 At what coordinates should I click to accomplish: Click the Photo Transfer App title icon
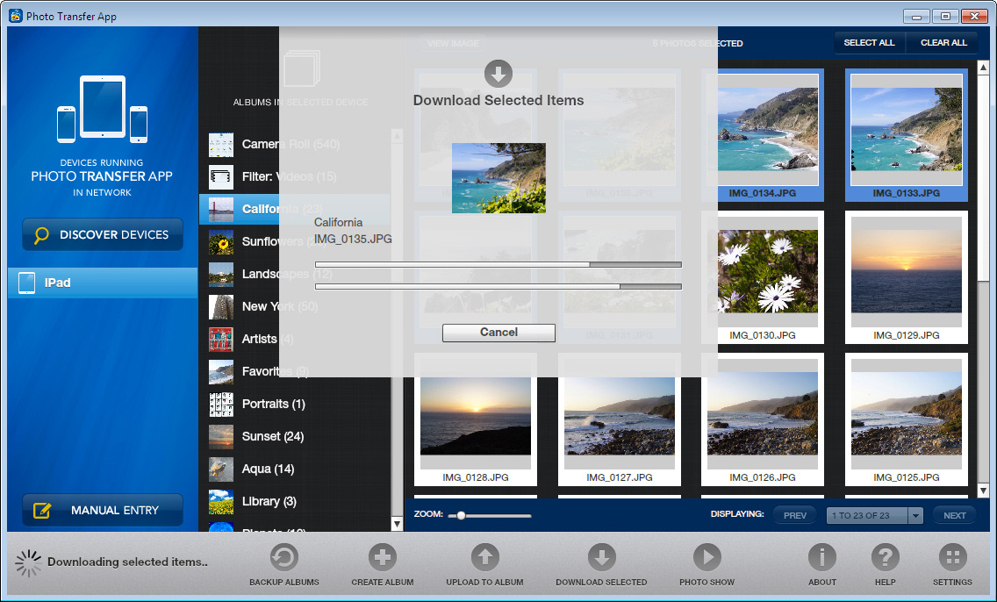pyautogui.click(x=16, y=15)
